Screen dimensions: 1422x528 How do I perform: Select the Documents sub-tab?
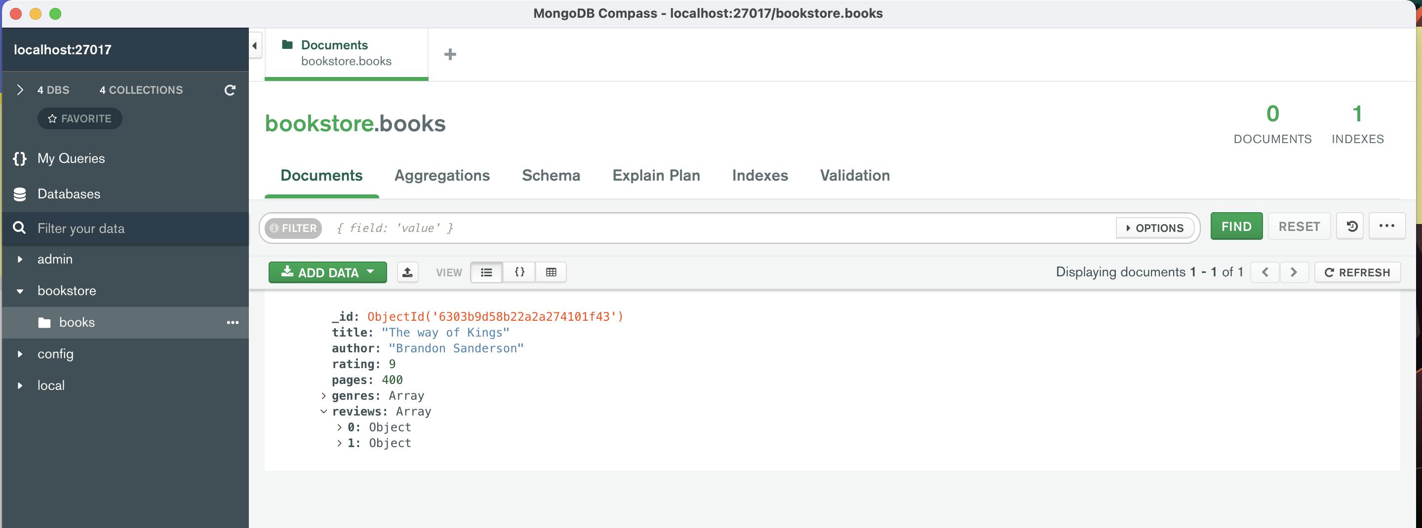coord(321,176)
